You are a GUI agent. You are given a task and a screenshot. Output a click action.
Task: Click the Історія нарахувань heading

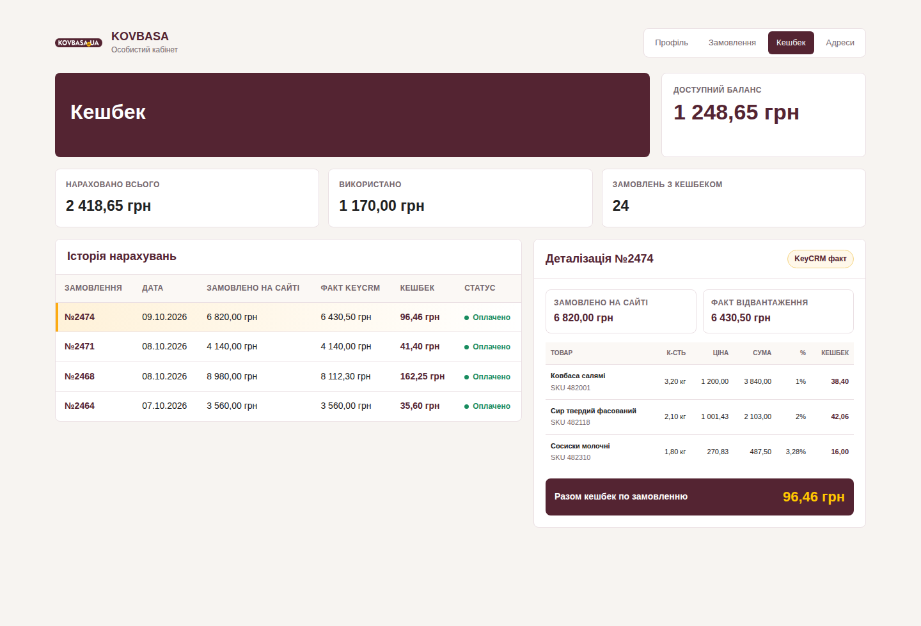tap(122, 256)
